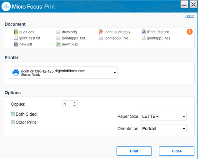Toggle the Color Print checkbox
The image size is (198, 159).
tap(13, 122)
